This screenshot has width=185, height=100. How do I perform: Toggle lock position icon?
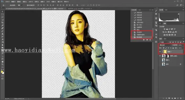tap(168, 48)
